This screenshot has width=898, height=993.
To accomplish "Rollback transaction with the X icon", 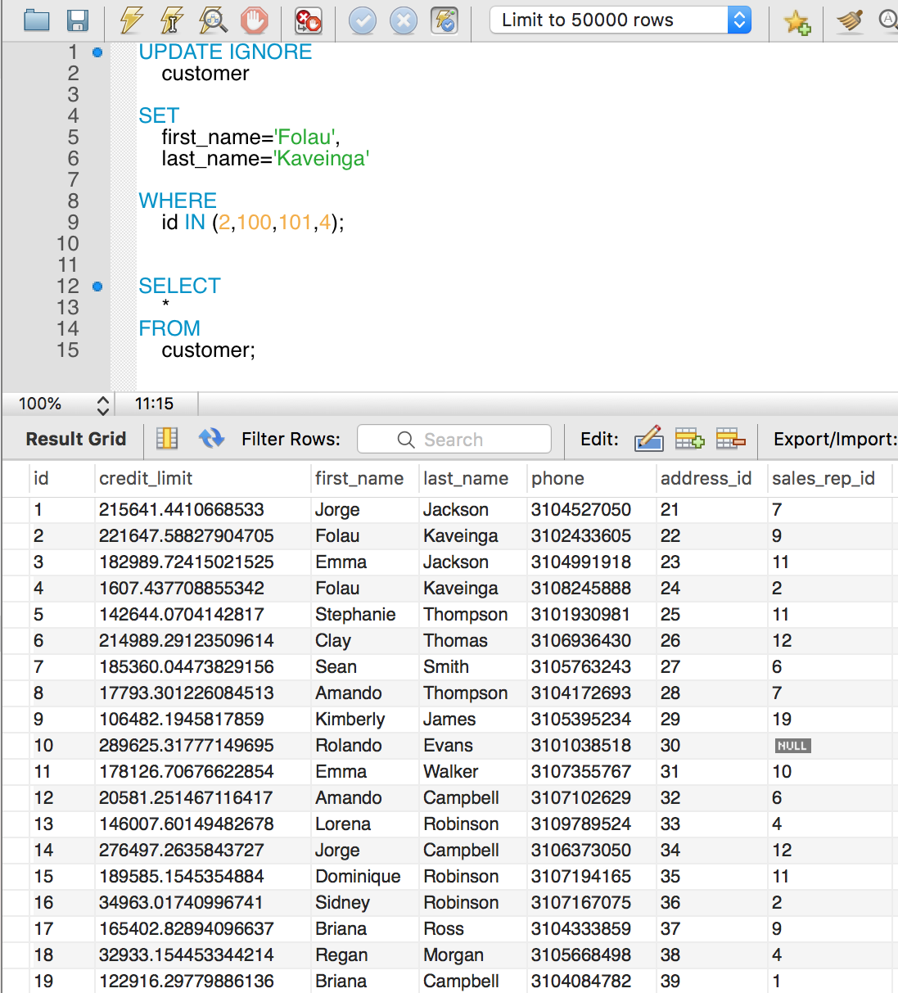I will click(404, 20).
